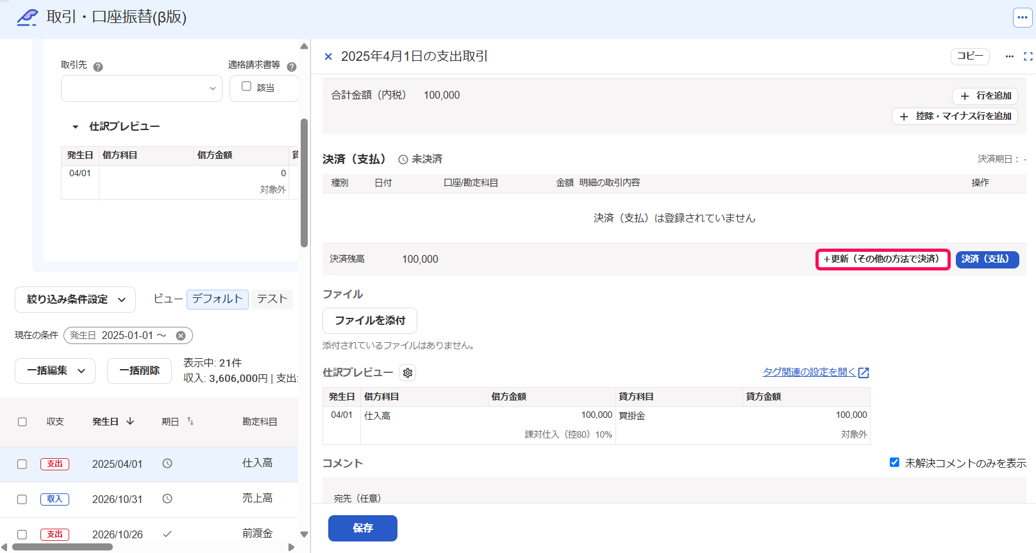The image size is (1036, 553).
Task: Toggle select-all checkbox in list header
Action: [22, 422]
